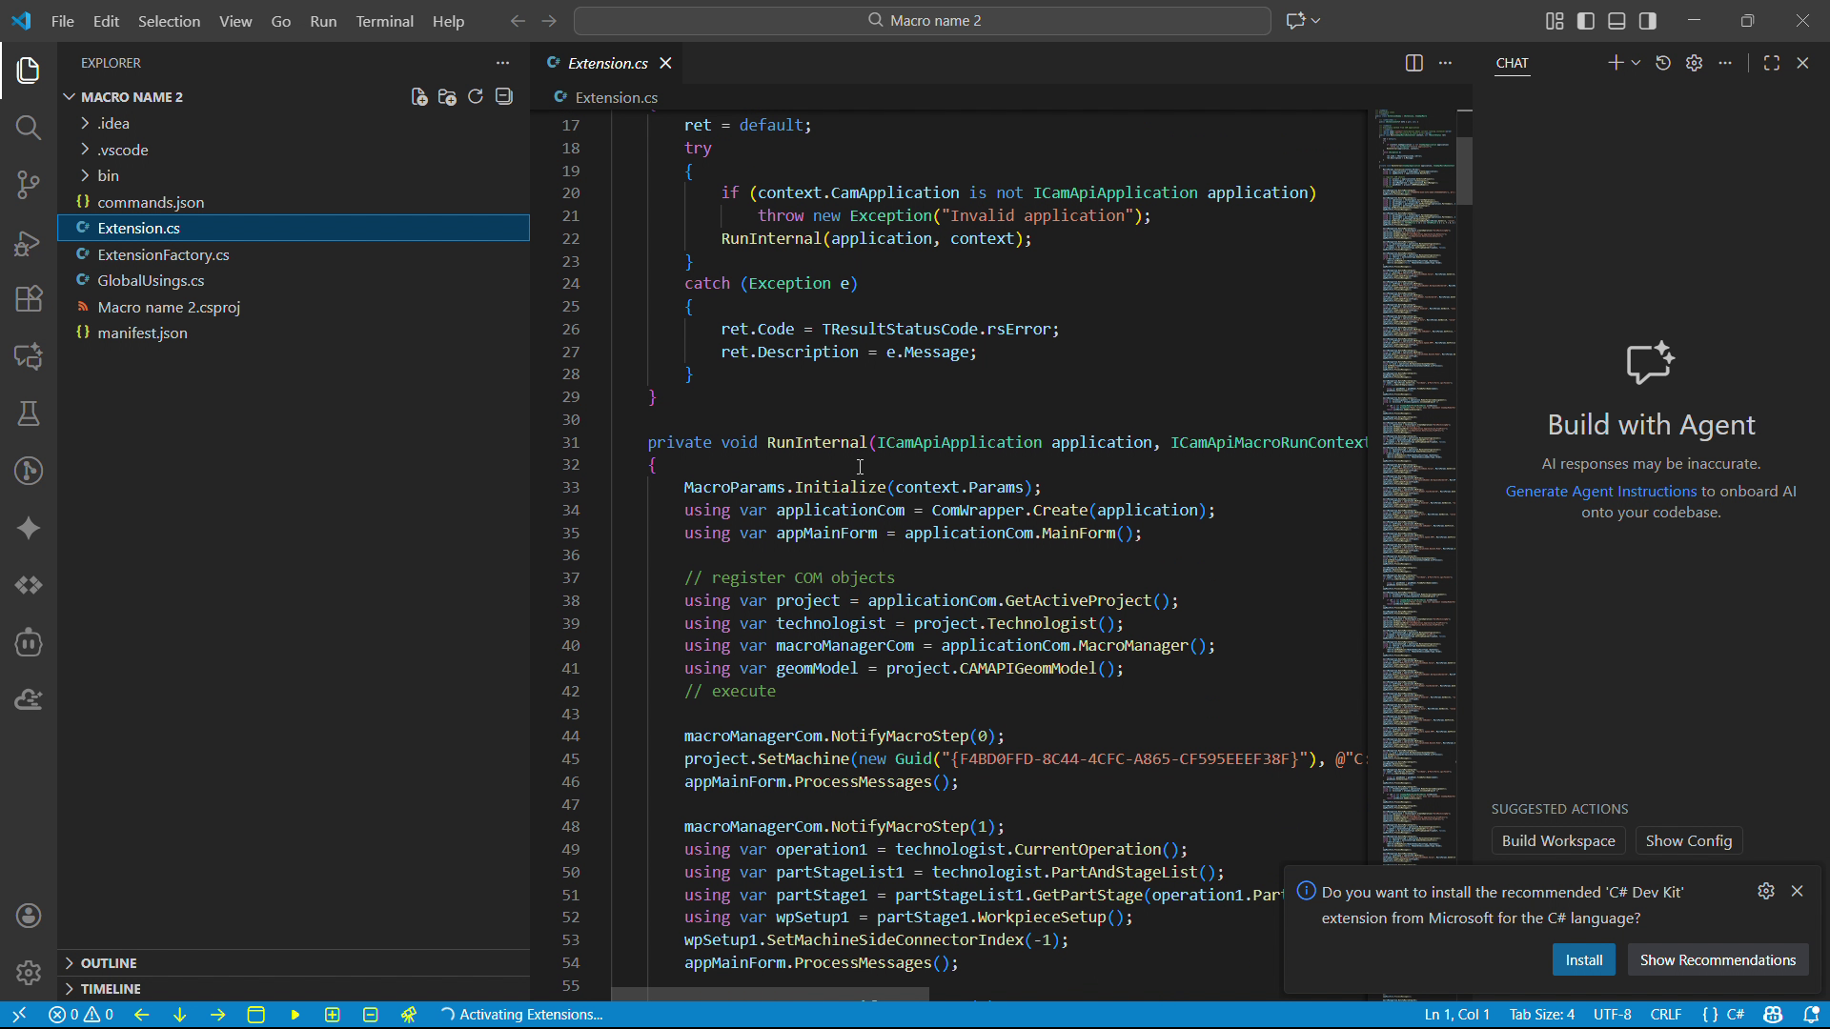The width and height of the screenshot is (1830, 1029).
Task: Split the editor right
Action: click(1414, 63)
